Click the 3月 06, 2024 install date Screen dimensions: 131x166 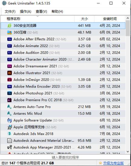click(x=110, y=93)
